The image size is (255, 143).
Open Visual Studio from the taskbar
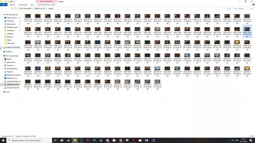153,140
